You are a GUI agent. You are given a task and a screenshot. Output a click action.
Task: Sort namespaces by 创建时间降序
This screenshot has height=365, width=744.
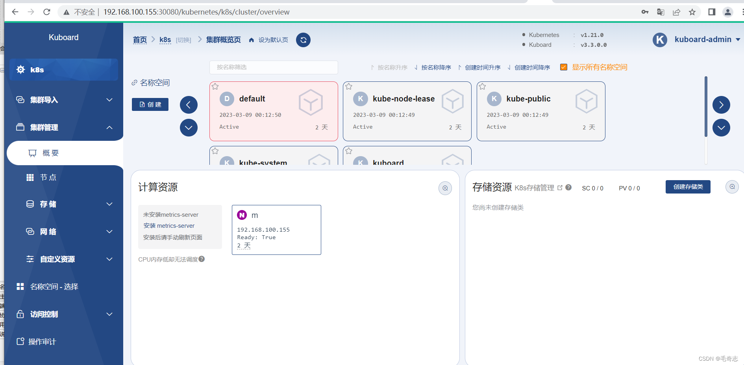point(529,68)
